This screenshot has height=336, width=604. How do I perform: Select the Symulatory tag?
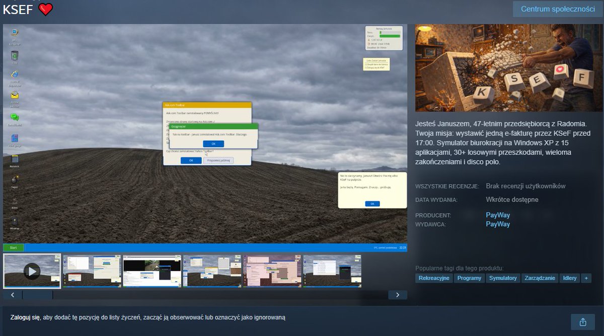(503, 278)
